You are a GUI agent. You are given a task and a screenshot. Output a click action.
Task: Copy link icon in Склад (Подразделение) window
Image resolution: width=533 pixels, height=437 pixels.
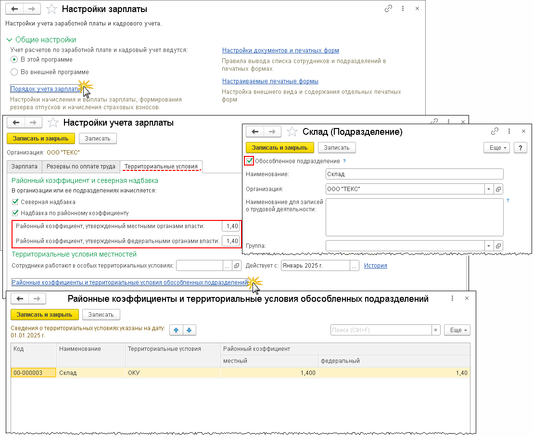[x=495, y=131]
